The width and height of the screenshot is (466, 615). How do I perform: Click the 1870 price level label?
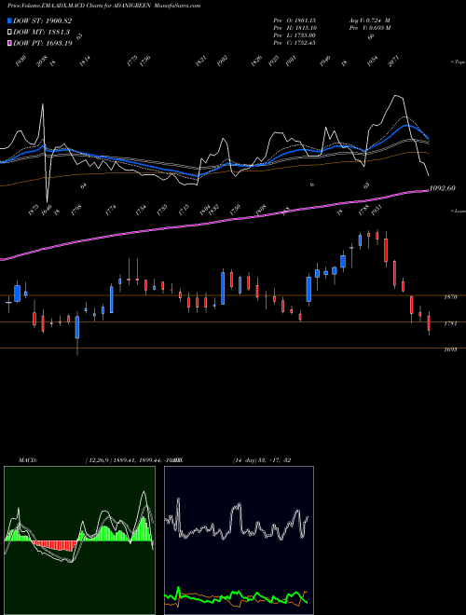450,297
